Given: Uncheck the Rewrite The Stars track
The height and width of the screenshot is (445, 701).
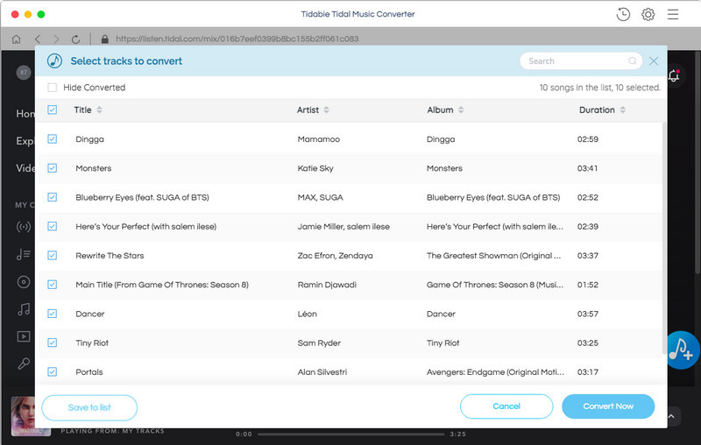Looking at the screenshot, I should tap(53, 255).
